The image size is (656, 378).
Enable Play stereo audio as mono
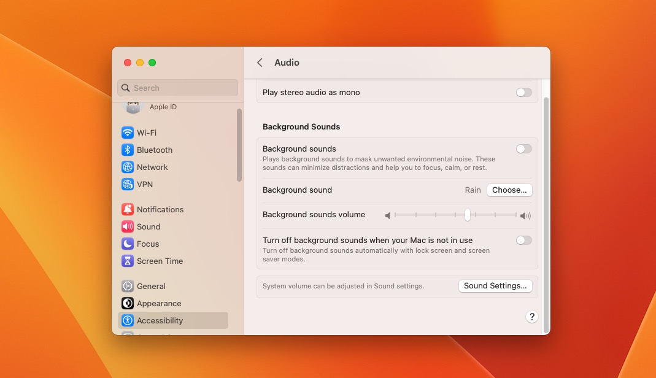tap(523, 92)
